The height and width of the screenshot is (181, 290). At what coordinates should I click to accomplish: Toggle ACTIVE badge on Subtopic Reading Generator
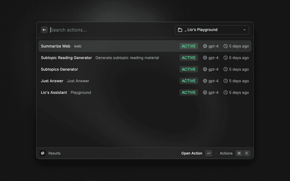pos(188,58)
